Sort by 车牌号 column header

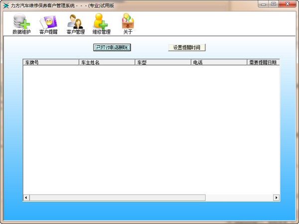click(x=51, y=62)
